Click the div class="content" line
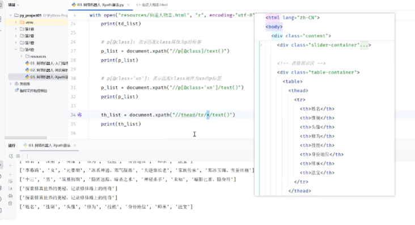This screenshot has height=225, width=415. tap(301, 36)
